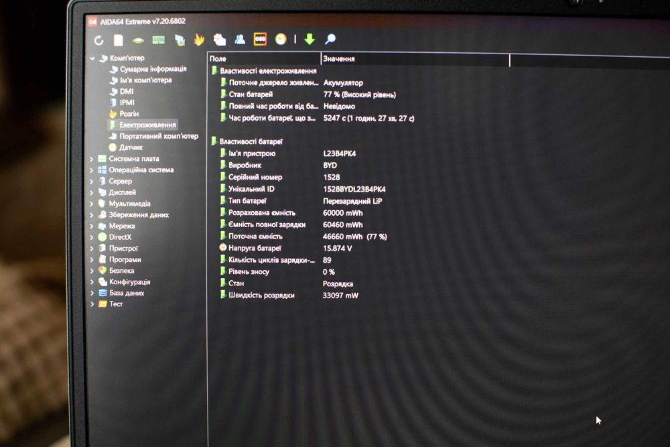Click the Refresh toolbar icon
Image resolution: width=670 pixels, height=447 pixels.
pos(99,40)
